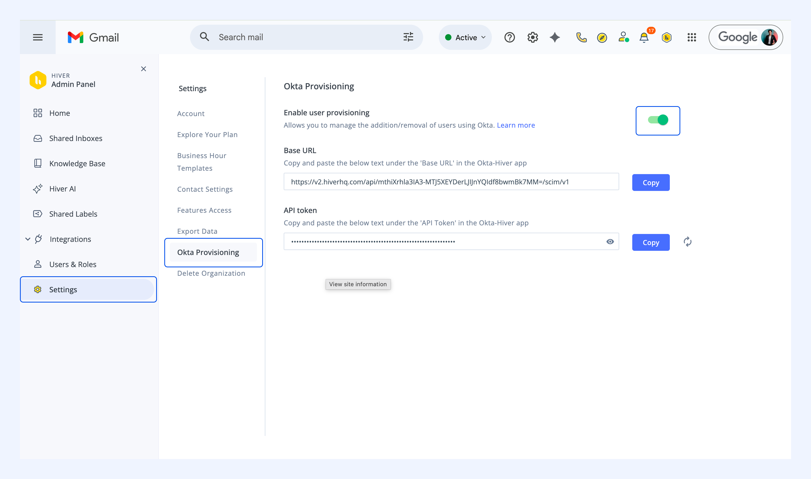Reveal the API token with eye icon
Image resolution: width=811 pixels, height=479 pixels.
coord(610,241)
